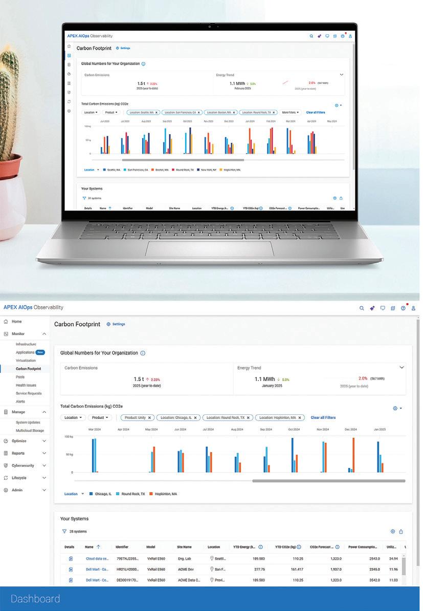Open user profile icon in lower header
Viewport: 423px width, 611px height.
coord(413,308)
